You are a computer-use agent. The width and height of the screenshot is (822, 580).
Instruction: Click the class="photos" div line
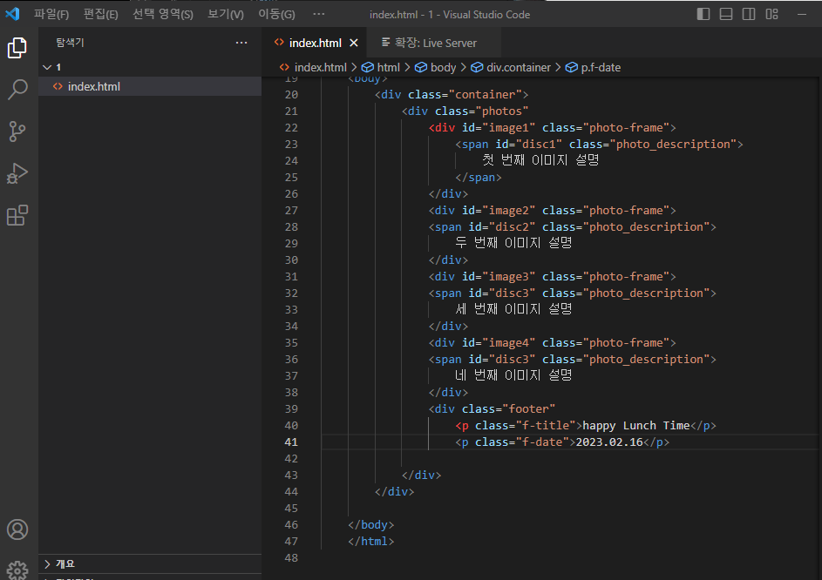tap(465, 111)
